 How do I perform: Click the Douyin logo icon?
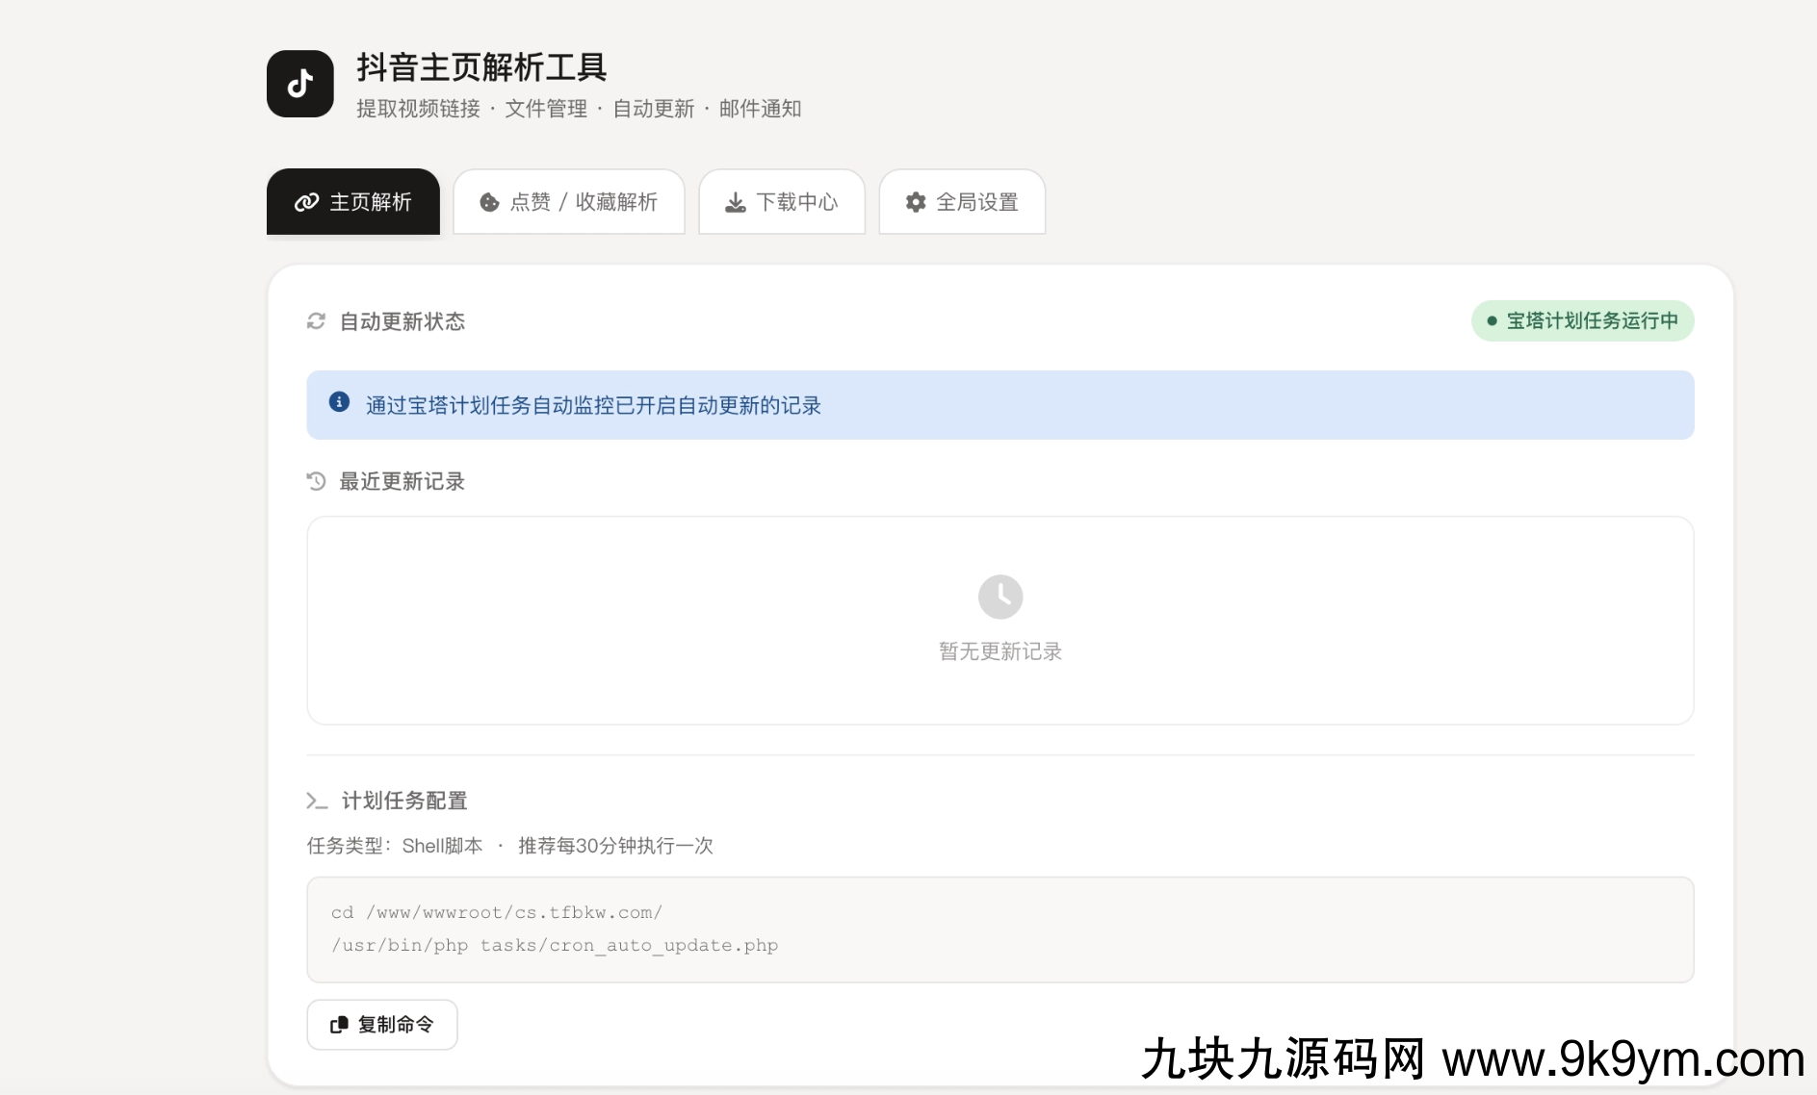[300, 84]
